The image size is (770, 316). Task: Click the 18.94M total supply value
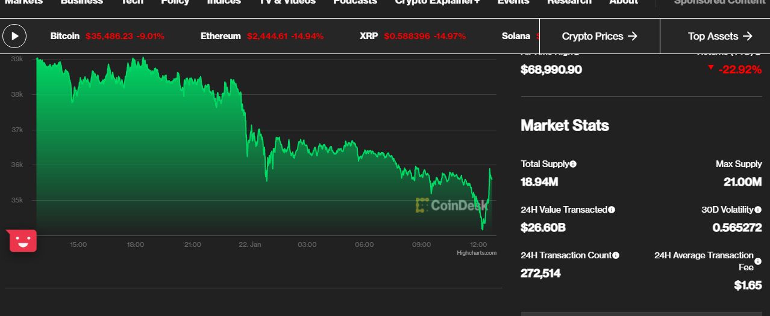[x=539, y=181]
